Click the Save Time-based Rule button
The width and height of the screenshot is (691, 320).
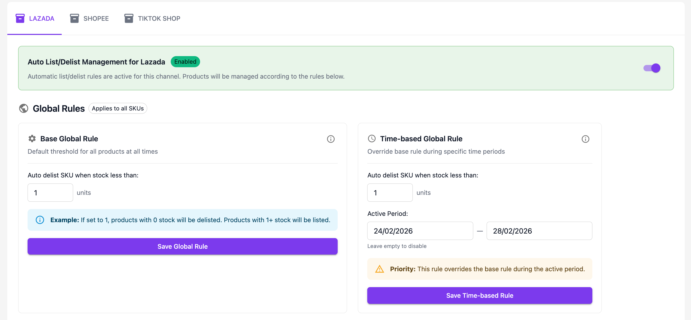[479, 295]
